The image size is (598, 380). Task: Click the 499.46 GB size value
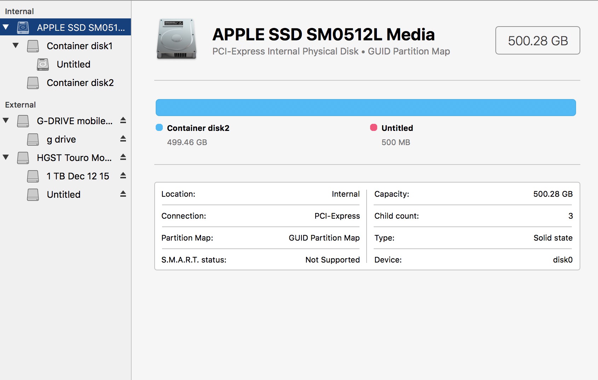click(187, 142)
